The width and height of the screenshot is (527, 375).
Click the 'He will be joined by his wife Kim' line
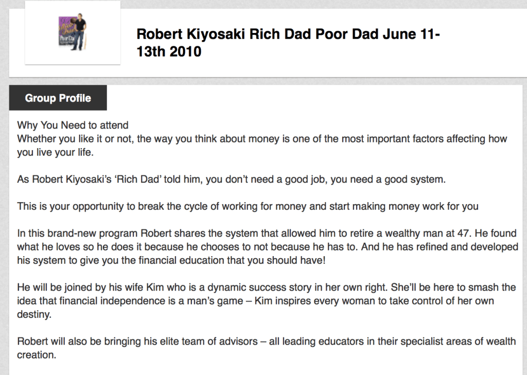[267, 288]
